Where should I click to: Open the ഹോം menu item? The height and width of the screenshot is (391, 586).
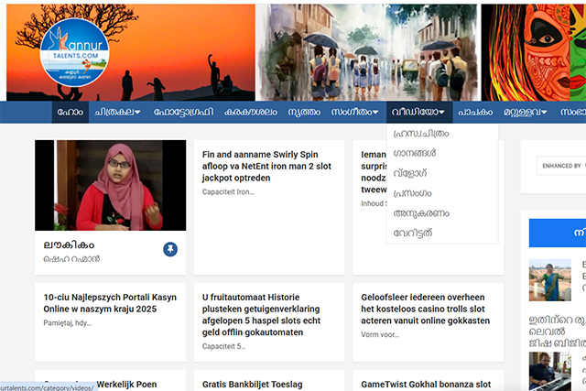[x=70, y=113]
